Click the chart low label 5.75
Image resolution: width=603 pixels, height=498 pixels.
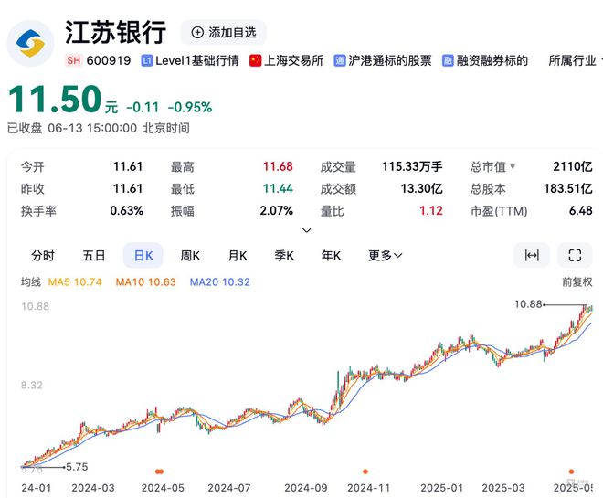tap(77, 467)
